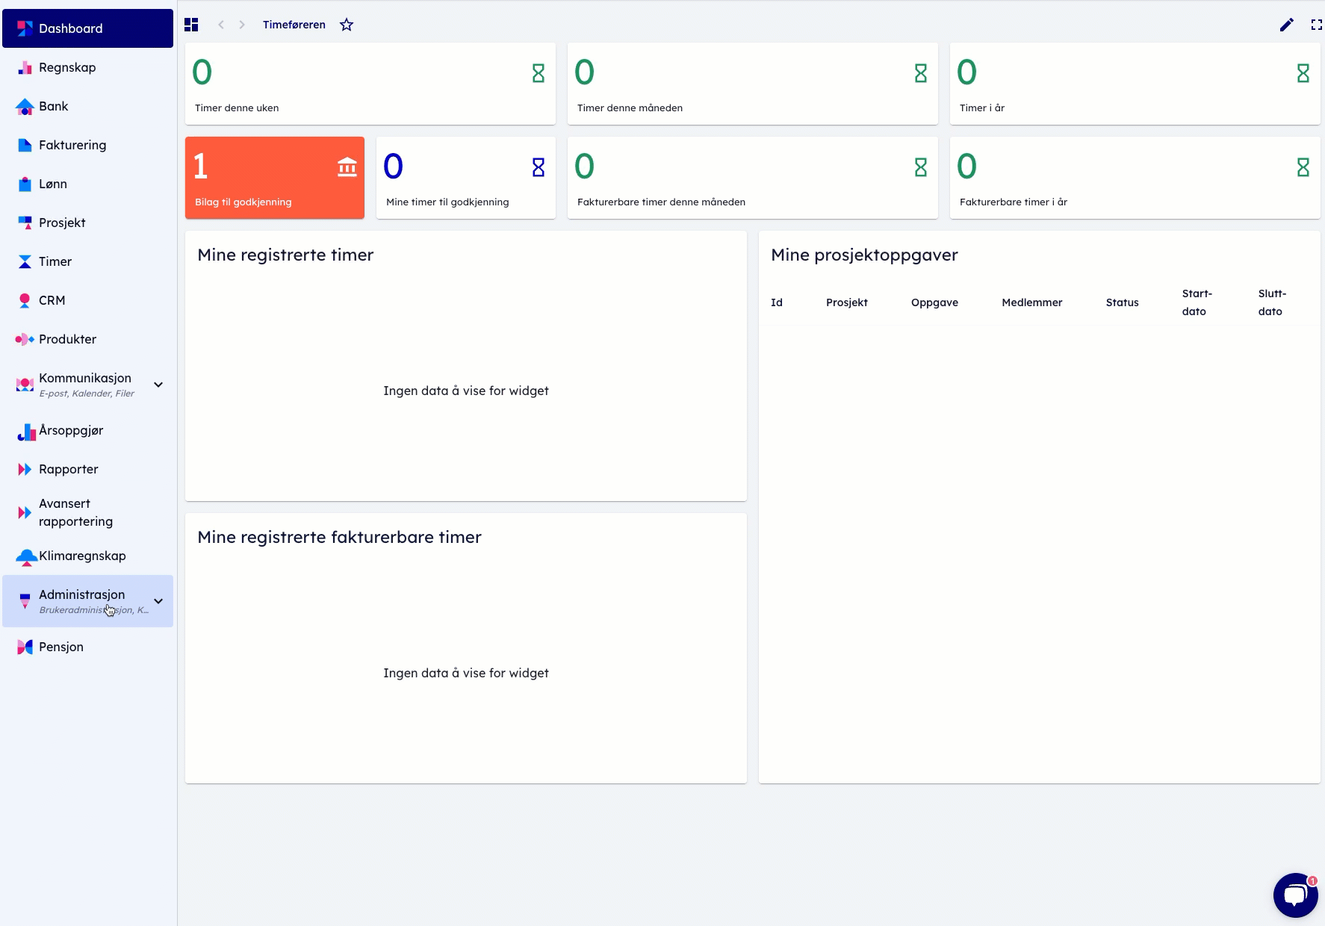Screen dimensions: 1325x926
Task: Expand the Kommunikasjon menu chevron
Action: [158, 385]
